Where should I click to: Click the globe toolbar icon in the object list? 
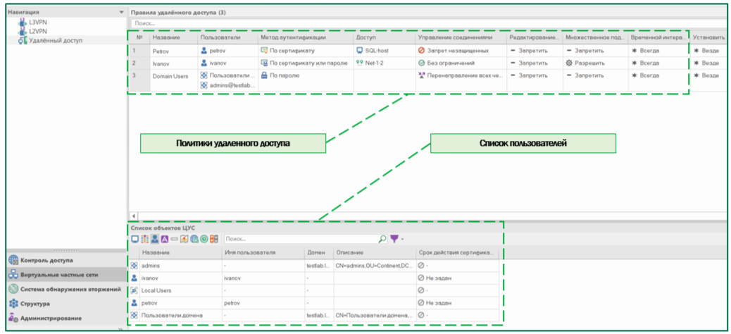pos(194,239)
